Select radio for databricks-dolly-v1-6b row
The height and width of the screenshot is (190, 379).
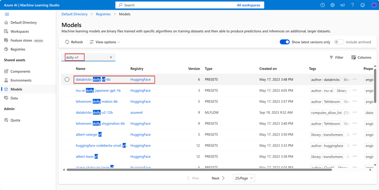pos(67,79)
